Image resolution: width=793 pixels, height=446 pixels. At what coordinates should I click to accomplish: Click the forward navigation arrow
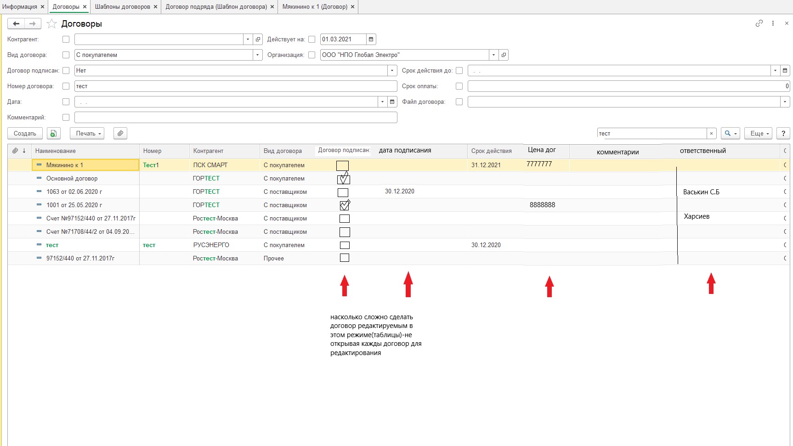tap(33, 24)
